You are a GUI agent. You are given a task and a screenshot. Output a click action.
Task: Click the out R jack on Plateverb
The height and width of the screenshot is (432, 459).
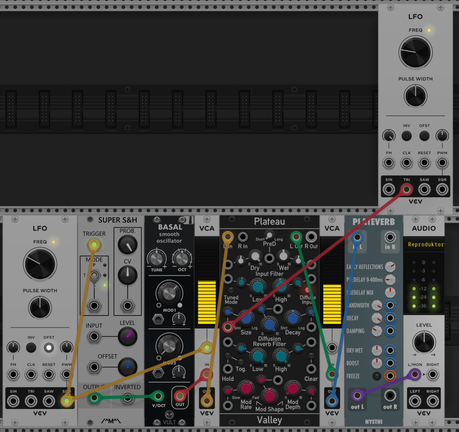[390, 395]
